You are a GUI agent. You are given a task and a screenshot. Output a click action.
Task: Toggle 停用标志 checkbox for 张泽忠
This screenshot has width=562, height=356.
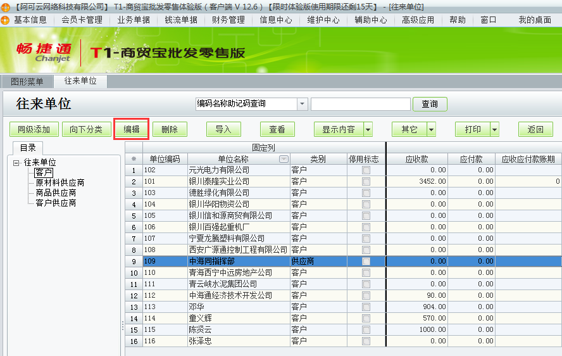tap(366, 341)
